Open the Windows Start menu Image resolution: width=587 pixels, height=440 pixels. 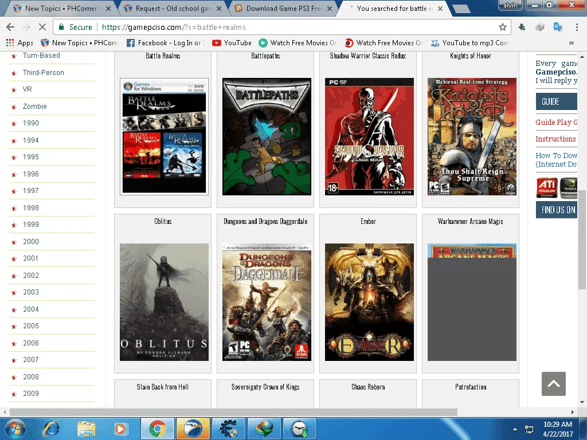click(15, 429)
